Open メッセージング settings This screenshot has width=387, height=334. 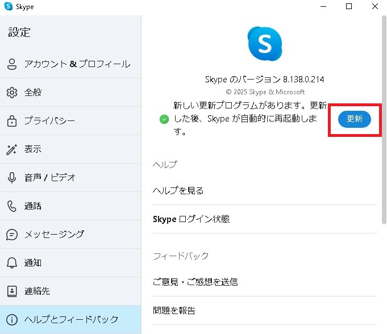click(x=70, y=235)
